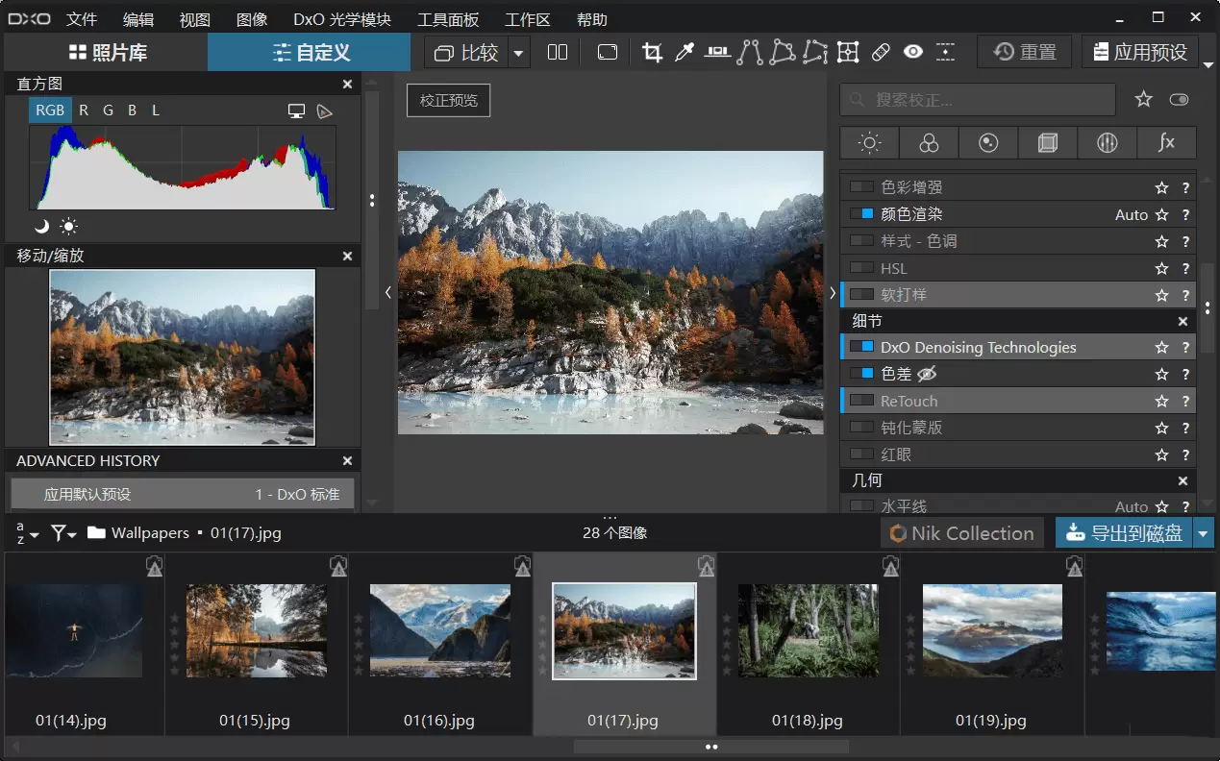
Task: Switch to side-by-side view icon
Action: coord(558,53)
